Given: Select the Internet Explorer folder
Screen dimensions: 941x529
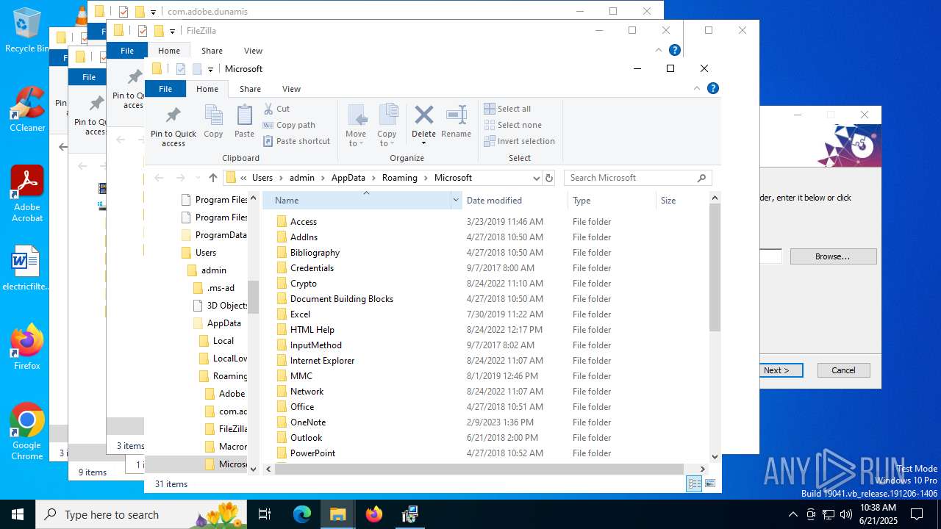Looking at the screenshot, I should pos(322,361).
